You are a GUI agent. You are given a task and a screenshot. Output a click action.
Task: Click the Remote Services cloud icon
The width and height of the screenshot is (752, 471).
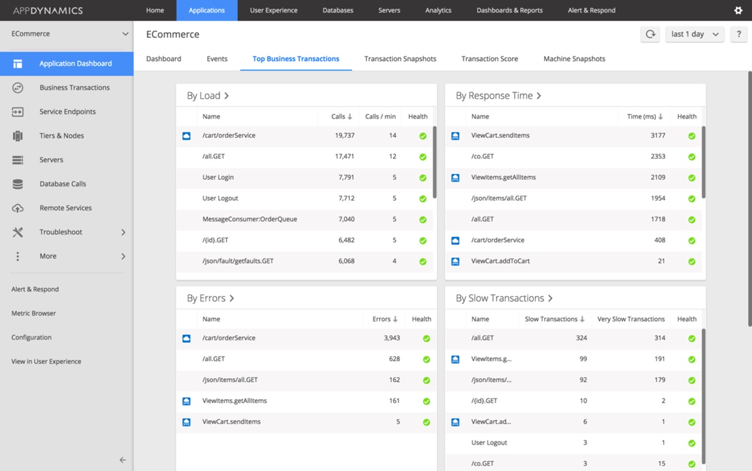pyautogui.click(x=18, y=208)
